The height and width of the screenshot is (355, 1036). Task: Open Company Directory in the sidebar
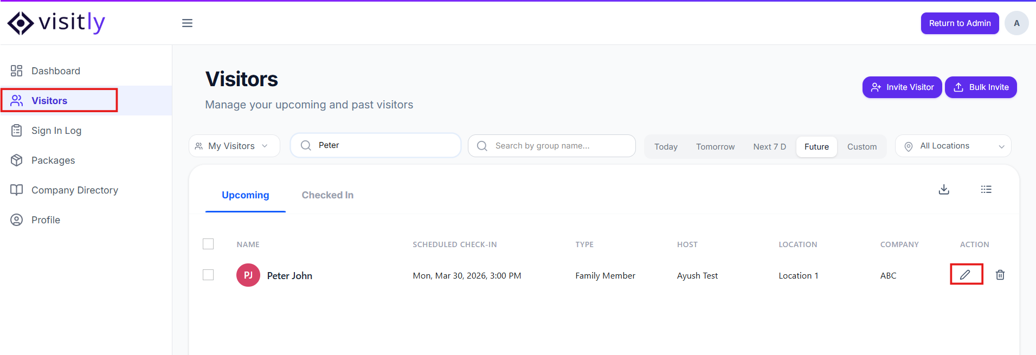86,190
